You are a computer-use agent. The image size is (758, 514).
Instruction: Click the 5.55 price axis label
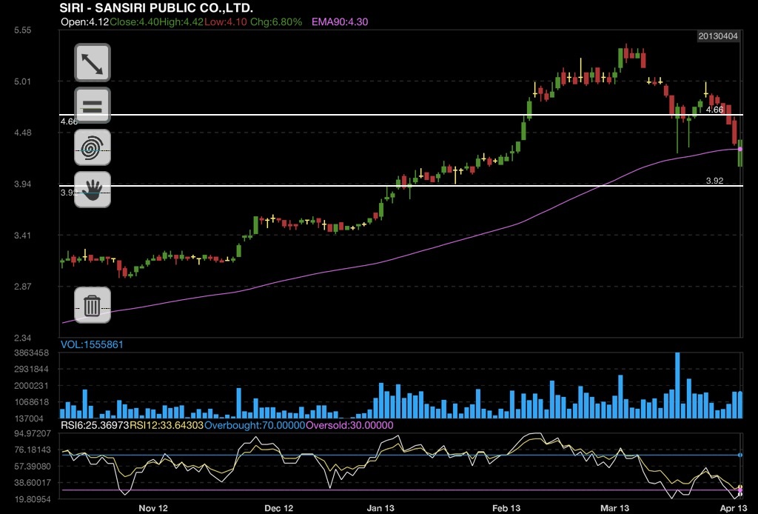click(x=22, y=30)
